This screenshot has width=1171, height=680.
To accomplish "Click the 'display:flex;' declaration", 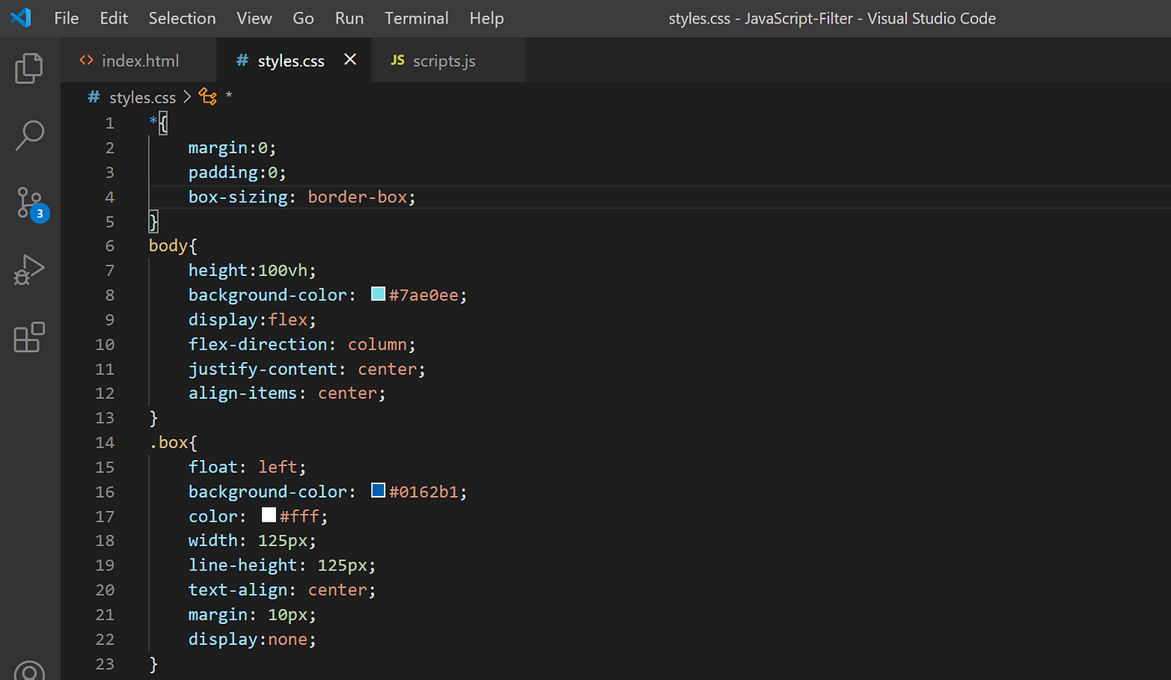I will (x=253, y=320).
